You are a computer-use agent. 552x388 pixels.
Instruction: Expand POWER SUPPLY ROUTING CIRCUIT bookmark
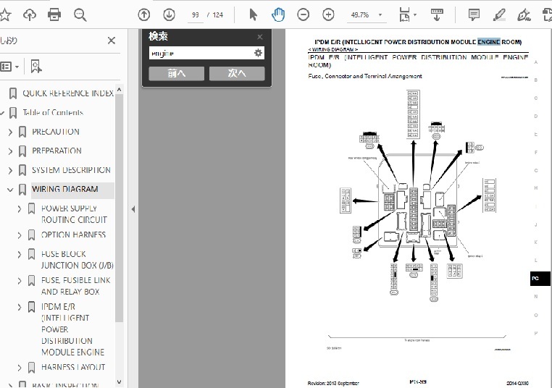click(20, 208)
